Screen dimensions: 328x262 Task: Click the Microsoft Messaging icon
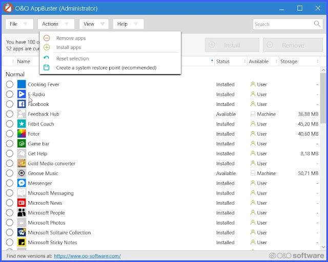[22, 193]
